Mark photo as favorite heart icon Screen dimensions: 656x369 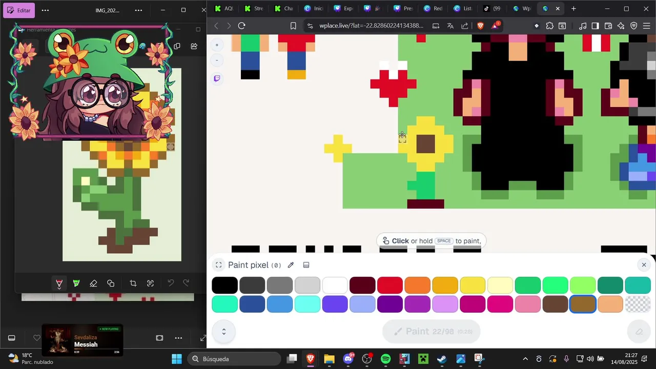pyautogui.click(x=36, y=338)
